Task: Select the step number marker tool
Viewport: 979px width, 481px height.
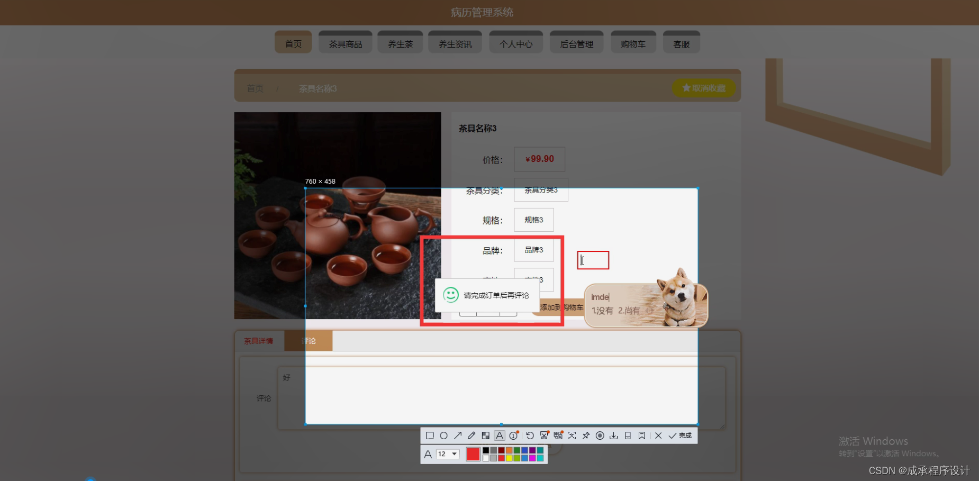Action: pyautogui.click(x=513, y=436)
